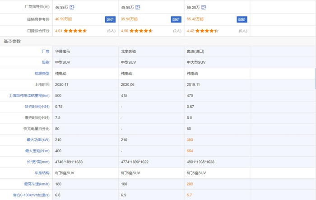Select launch date 2020.06
The width and height of the screenshot is (316, 200).
128,84
